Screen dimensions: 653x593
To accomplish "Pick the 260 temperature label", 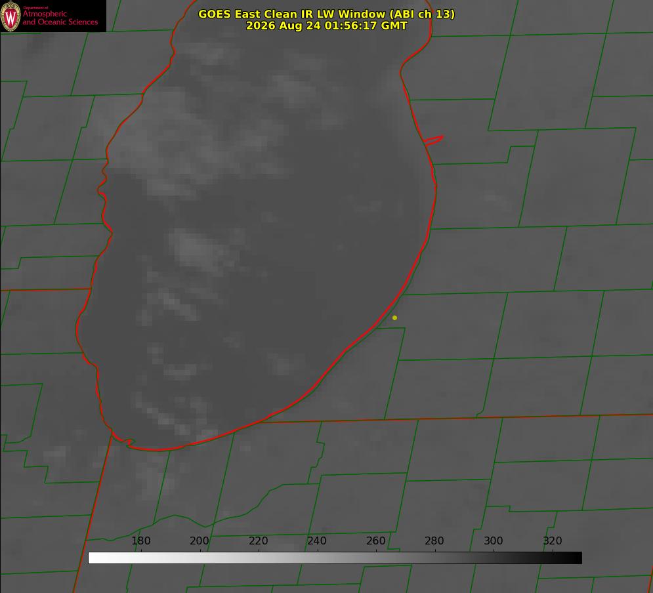I will (x=375, y=541).
